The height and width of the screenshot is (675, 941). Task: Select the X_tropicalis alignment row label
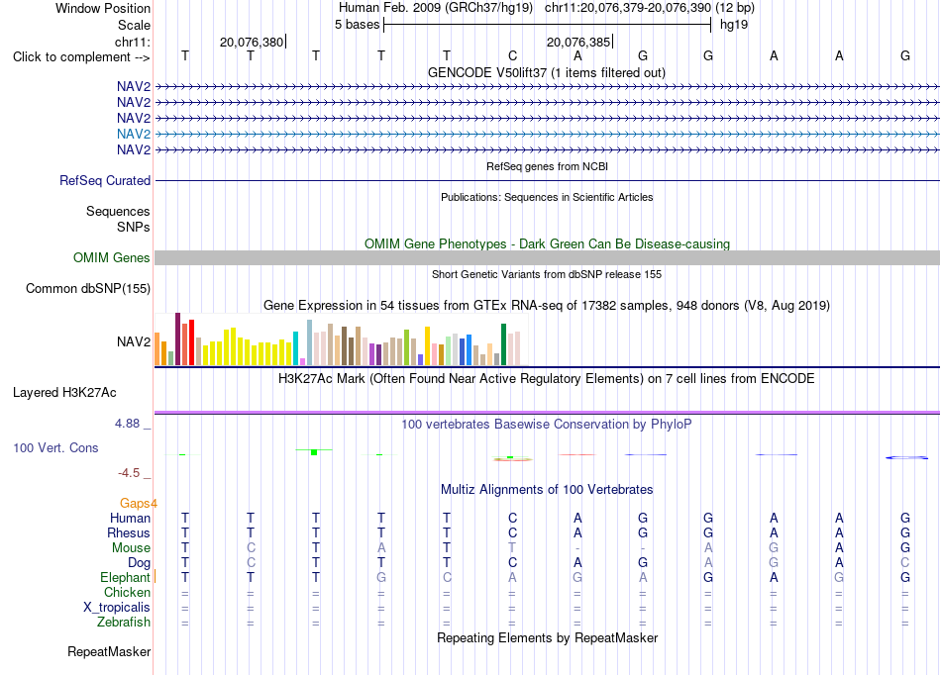pos(117,608)
